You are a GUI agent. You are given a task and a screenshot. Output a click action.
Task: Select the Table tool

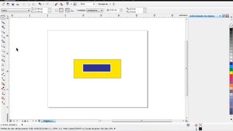click(x=3, y=70)
